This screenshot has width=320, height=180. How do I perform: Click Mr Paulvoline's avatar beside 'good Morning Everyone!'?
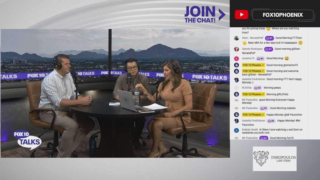click(236, 100)
